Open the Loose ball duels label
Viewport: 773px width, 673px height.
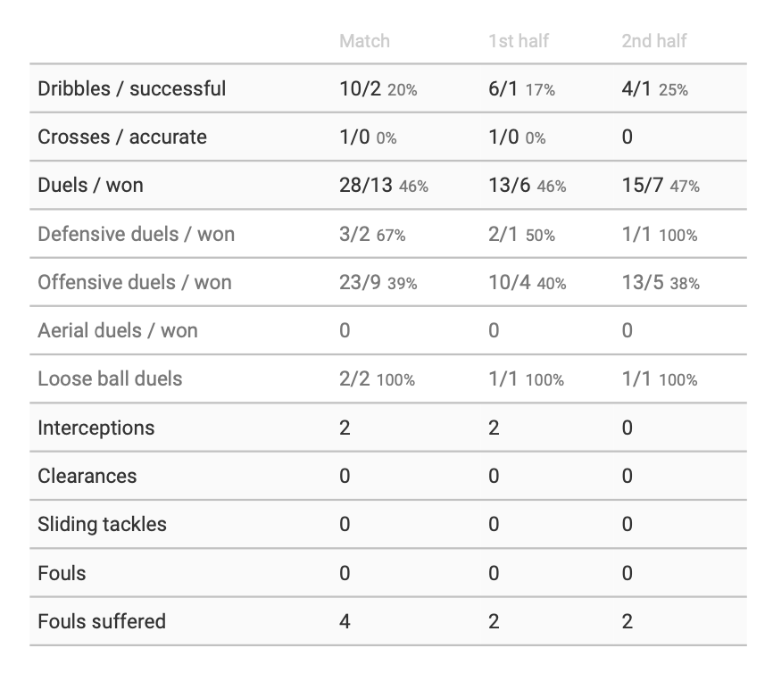tap(110, 378)
